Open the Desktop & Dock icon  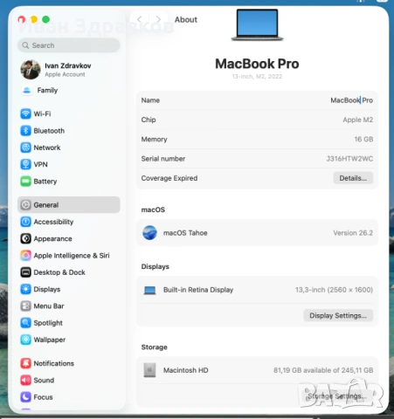pos(25,272)
